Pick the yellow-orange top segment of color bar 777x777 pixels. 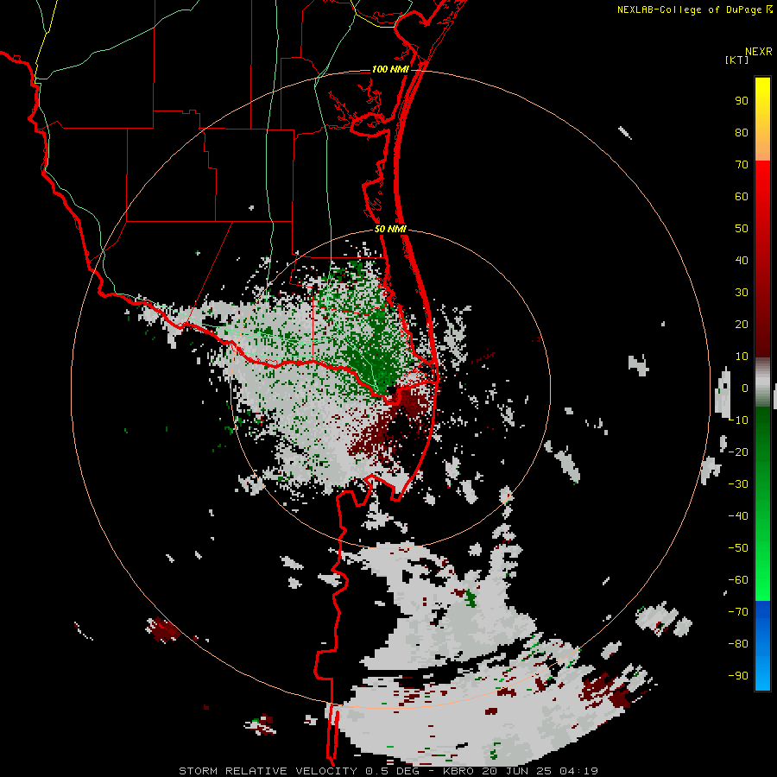tap(762, 119)
